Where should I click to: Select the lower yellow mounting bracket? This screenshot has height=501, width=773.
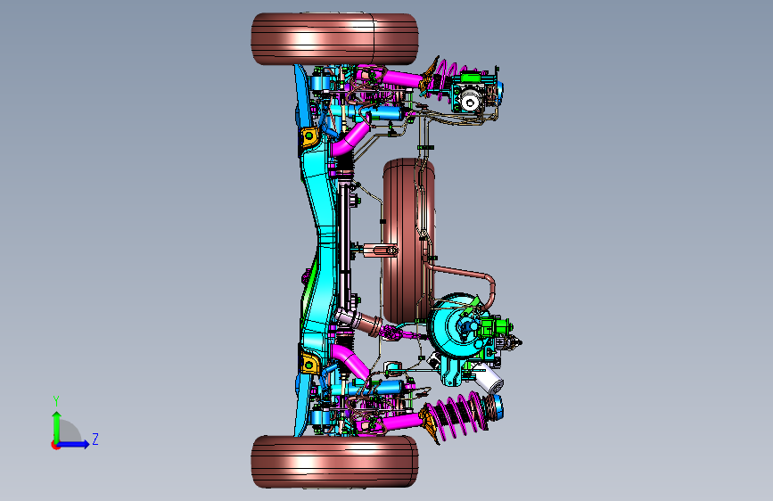pos(310,364)
